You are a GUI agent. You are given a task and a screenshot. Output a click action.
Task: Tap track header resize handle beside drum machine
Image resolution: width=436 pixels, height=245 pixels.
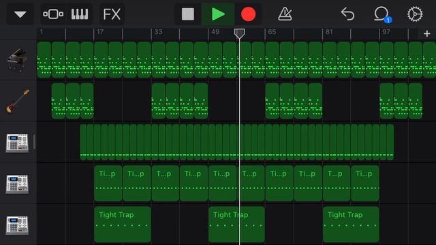point(34,142)
